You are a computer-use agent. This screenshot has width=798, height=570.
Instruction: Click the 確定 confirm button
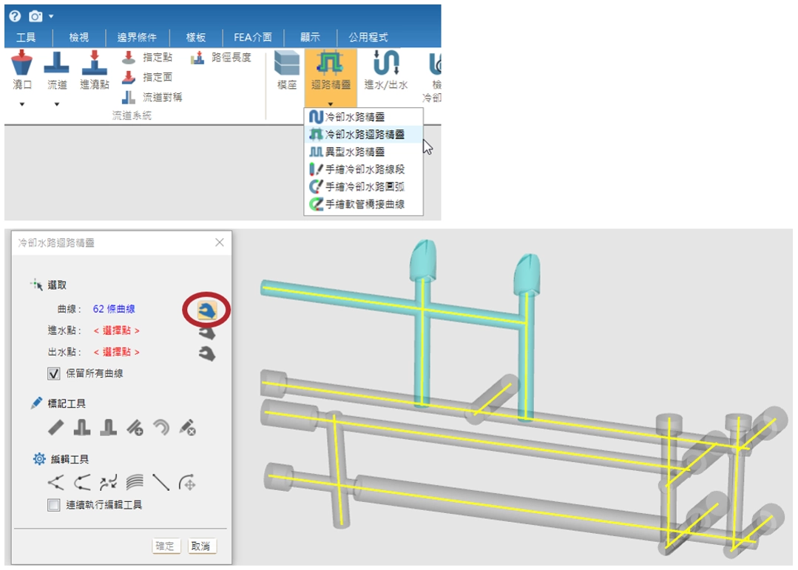pyautogui.click(x=166, y=546)
